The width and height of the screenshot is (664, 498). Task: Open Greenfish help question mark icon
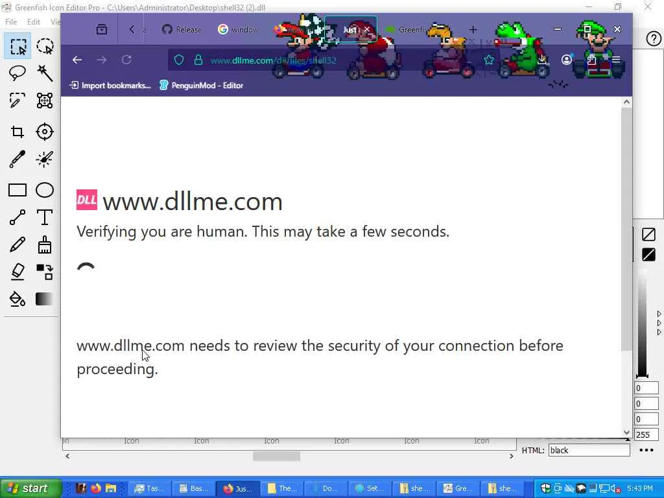pos(654,39)
